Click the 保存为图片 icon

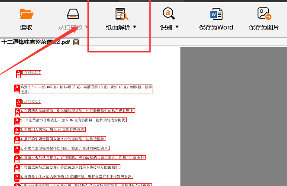coord(264,13)
